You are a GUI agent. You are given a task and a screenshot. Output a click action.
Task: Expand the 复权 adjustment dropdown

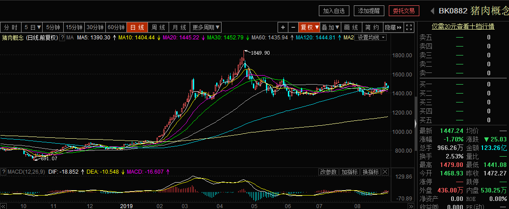309,27
